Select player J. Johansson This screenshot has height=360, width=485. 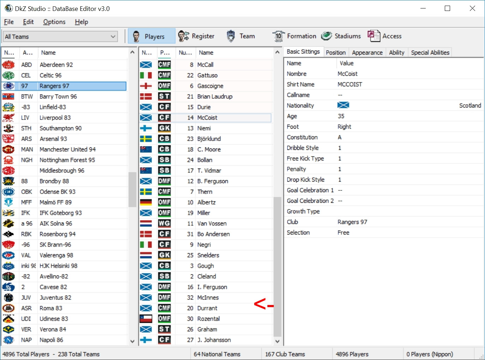pos(205,340)
